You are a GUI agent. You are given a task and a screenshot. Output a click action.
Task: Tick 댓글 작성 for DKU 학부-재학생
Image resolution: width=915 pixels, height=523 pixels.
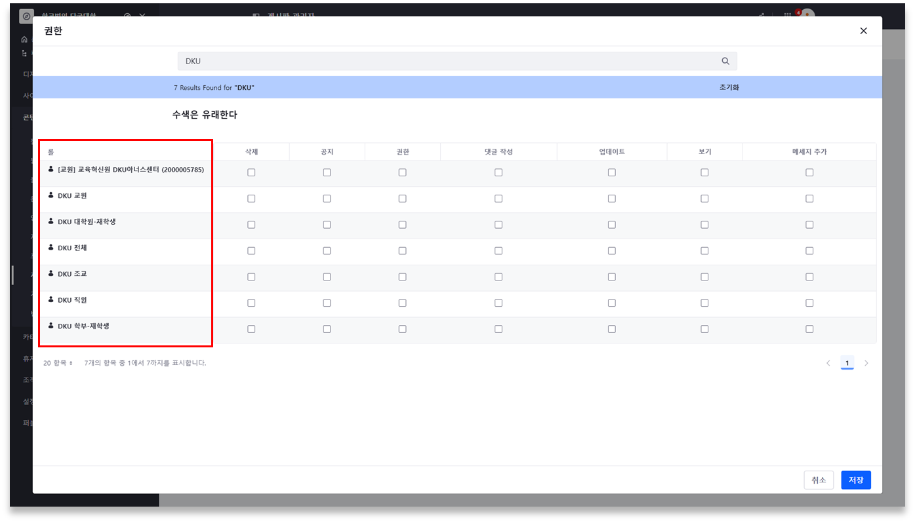(498, 329)
